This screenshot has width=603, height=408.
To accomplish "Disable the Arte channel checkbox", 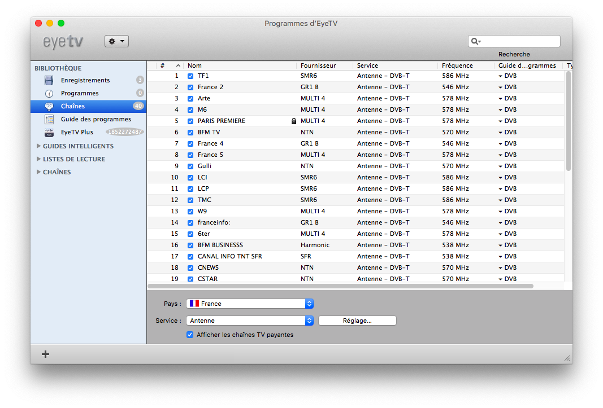I will point(190,98).
